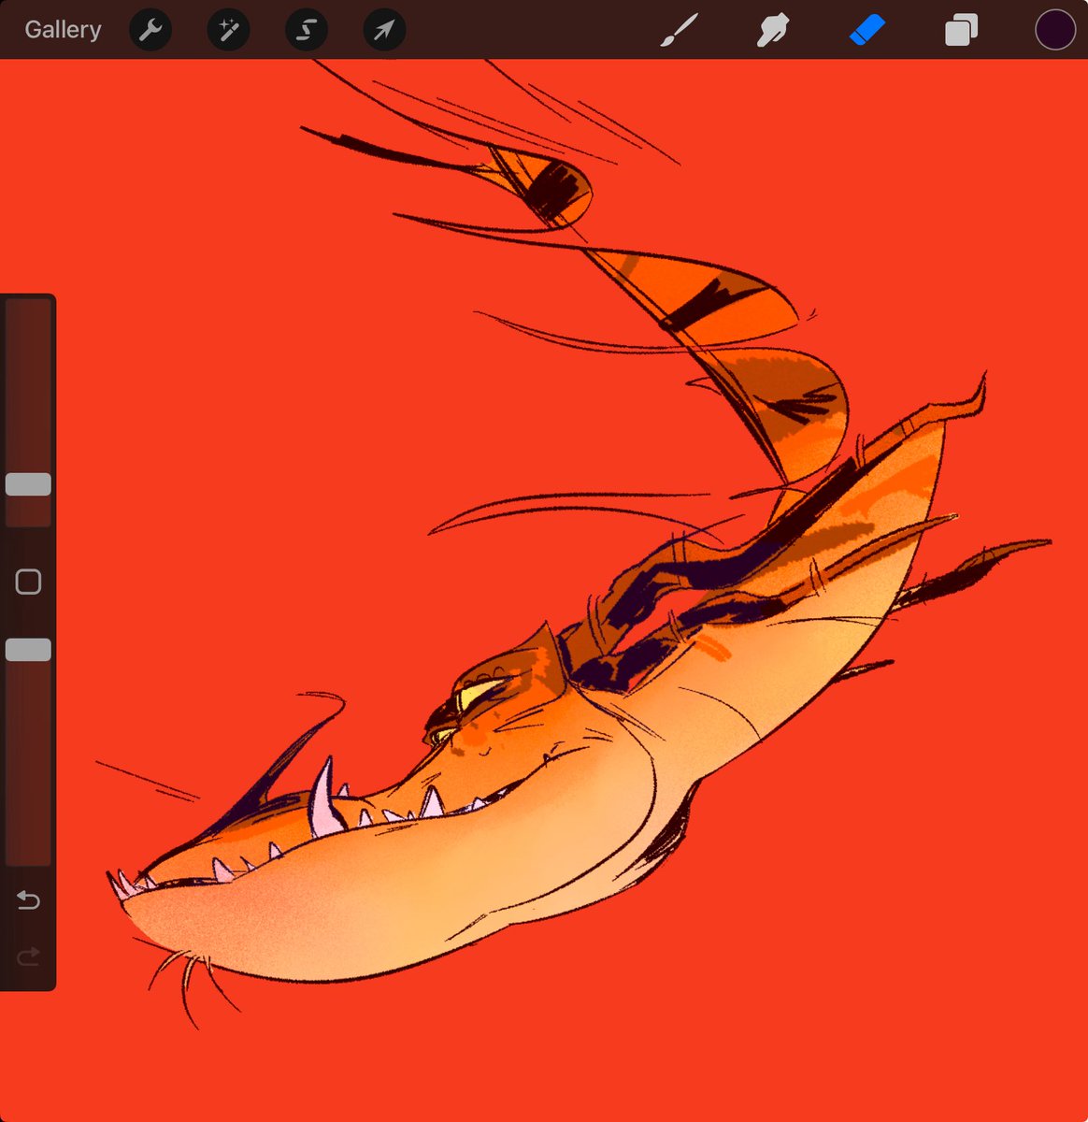Click the brush size slider handle

pos(28,483)
